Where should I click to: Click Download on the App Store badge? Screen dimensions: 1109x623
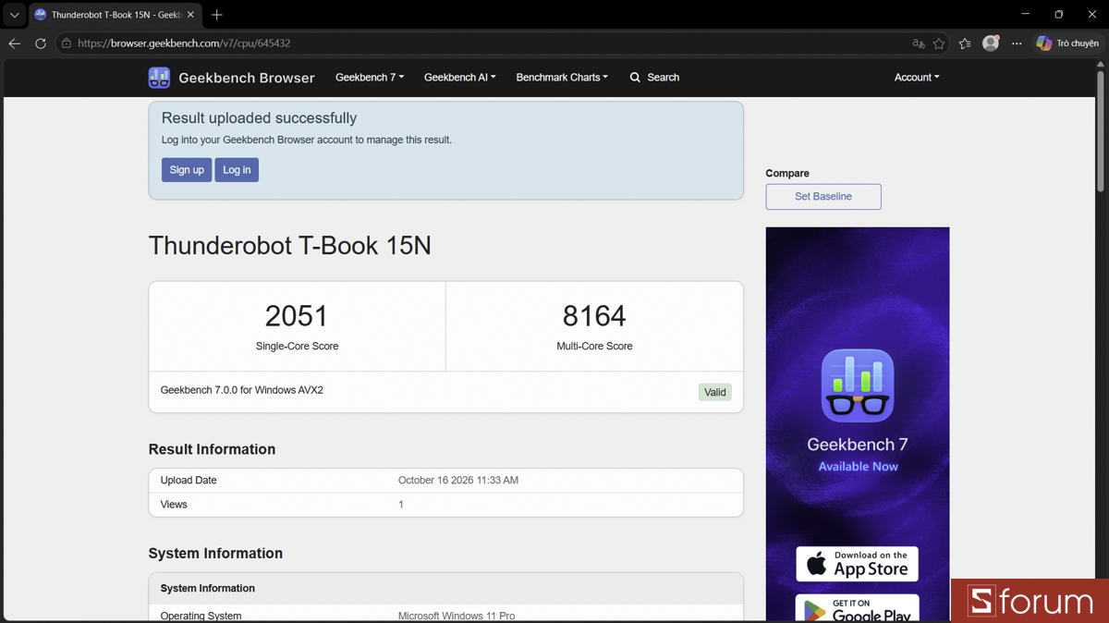858,564
